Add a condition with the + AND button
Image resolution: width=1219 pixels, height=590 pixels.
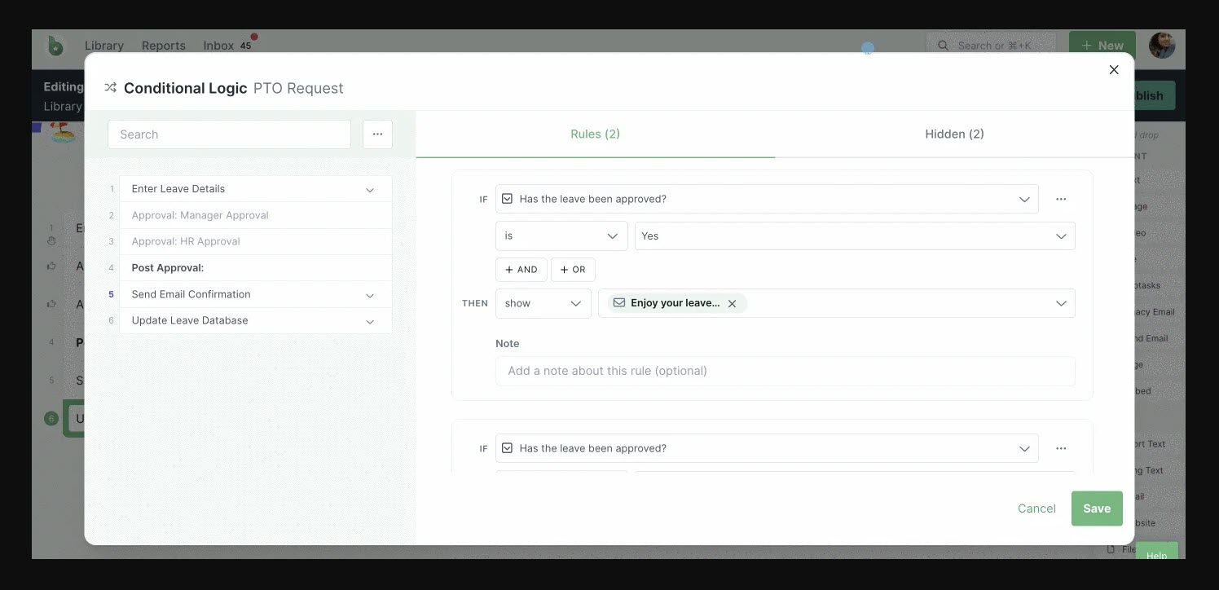(521, 269)
